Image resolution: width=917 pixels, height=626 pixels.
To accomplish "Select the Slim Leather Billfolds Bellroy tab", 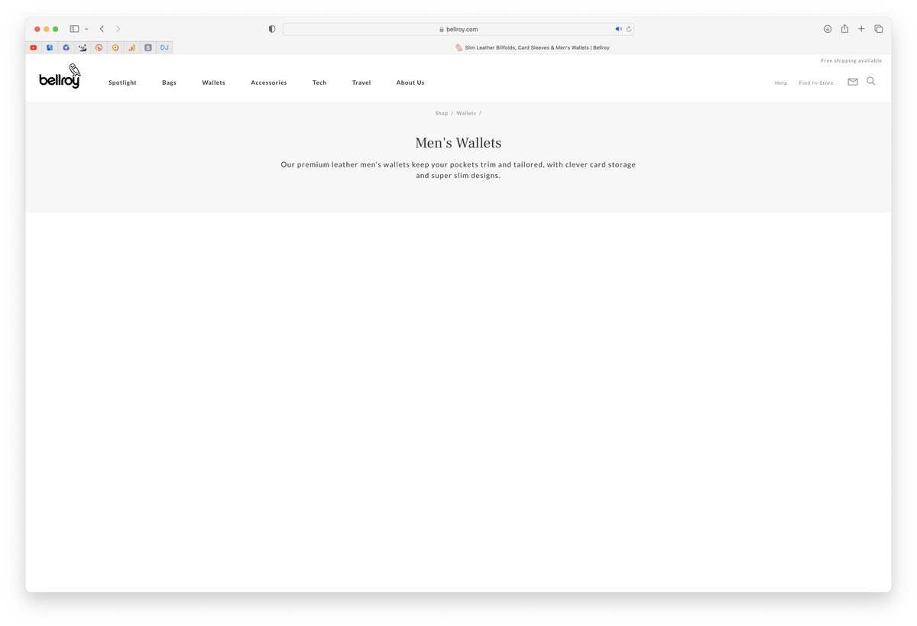I will tap(532, 47).
